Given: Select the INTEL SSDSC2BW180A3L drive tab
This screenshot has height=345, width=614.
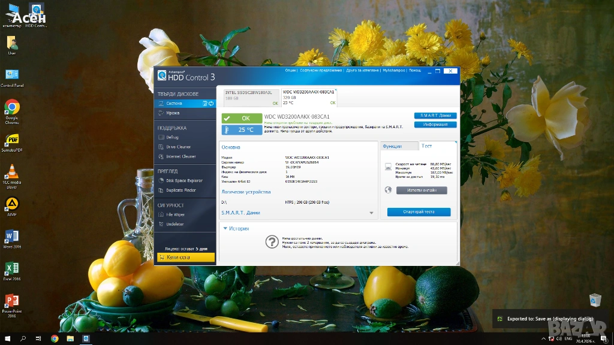Looking at the screenshot, I should pyautogui.click(x=248, y=95).
